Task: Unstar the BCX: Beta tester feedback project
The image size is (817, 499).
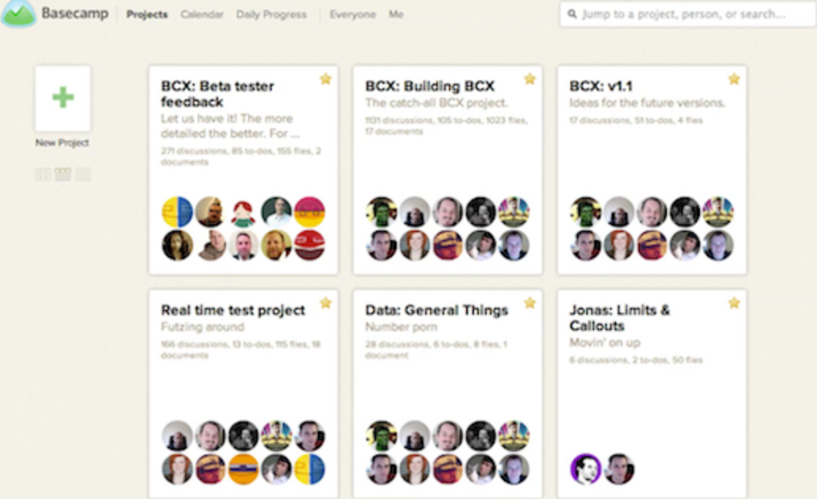Action: (326, 79)
